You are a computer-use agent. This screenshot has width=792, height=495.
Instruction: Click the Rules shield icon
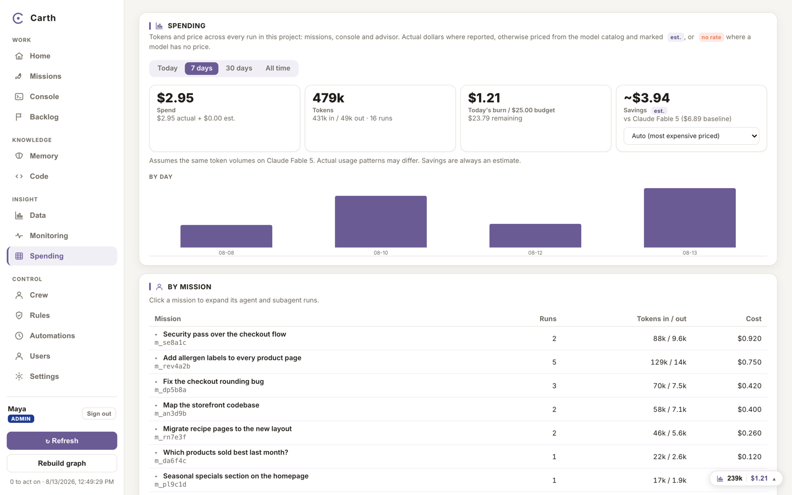19,316
